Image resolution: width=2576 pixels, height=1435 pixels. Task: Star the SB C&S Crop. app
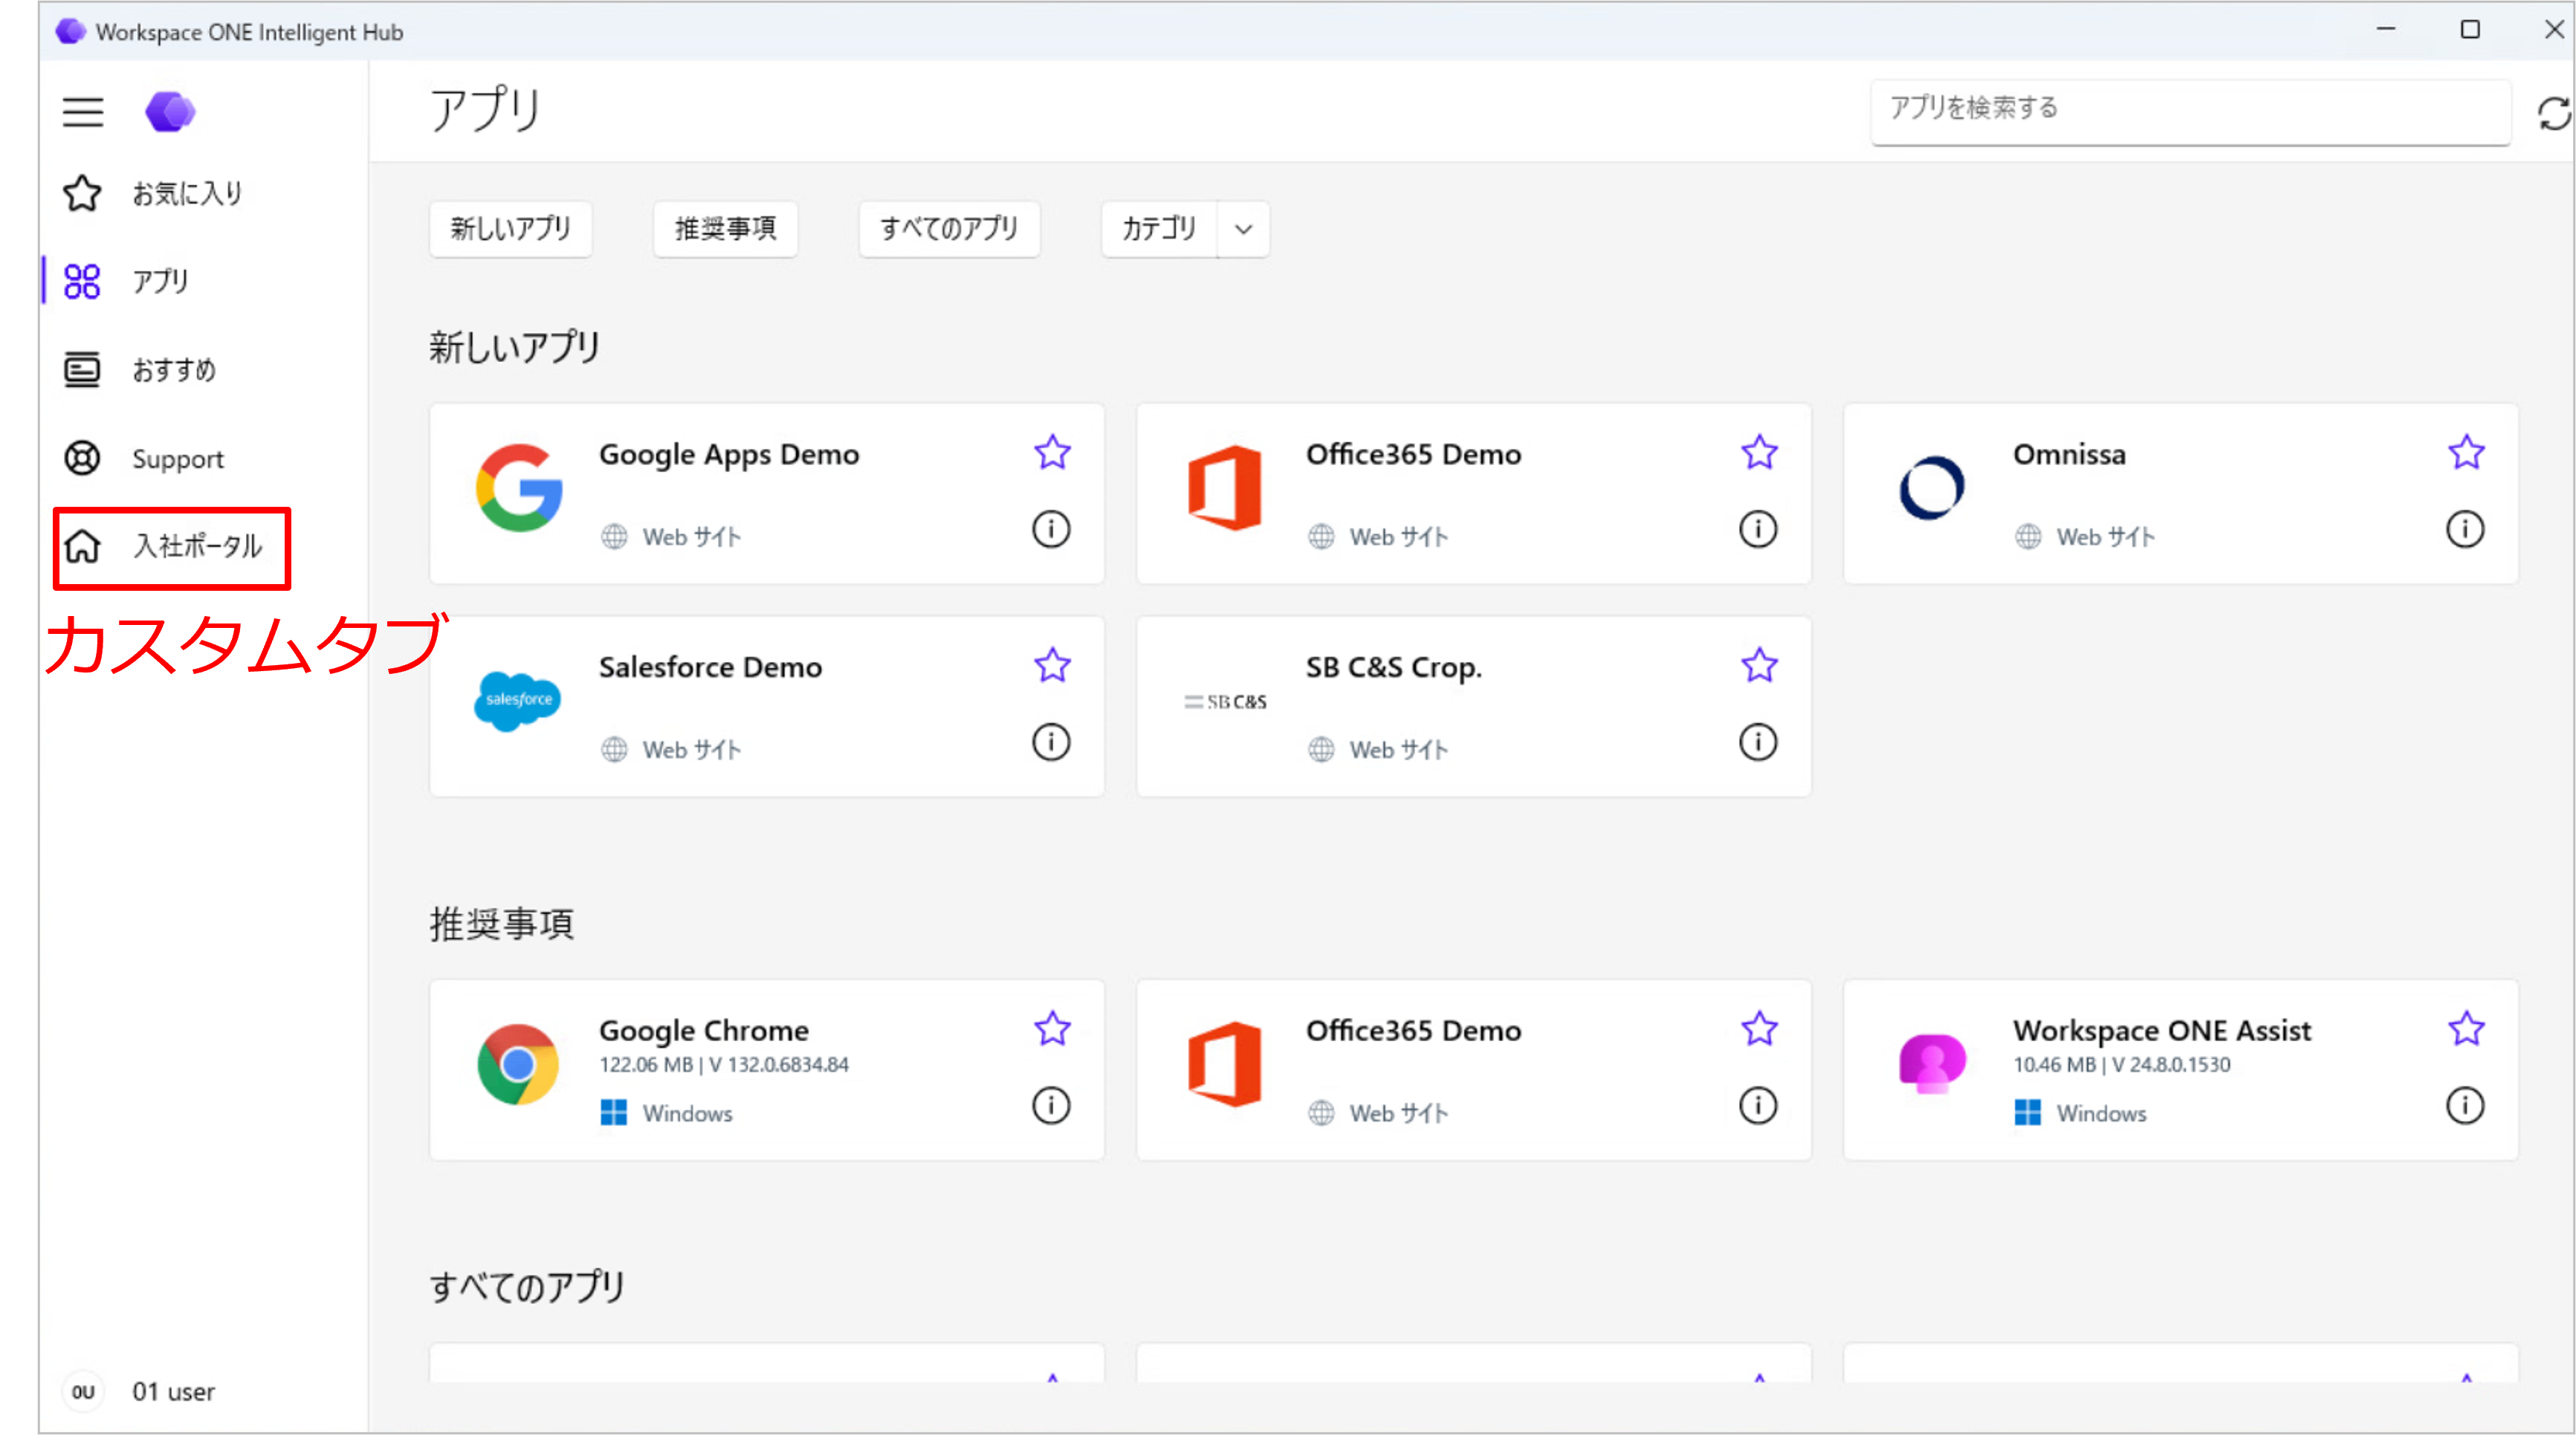point(1759,666)
